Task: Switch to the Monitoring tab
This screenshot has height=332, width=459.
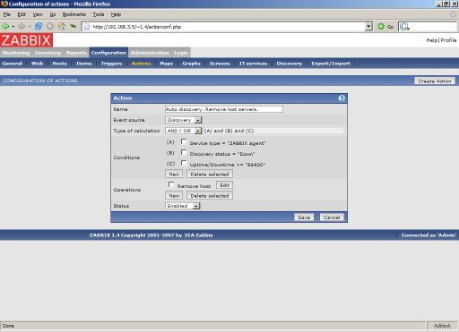Action: point(16,53)
